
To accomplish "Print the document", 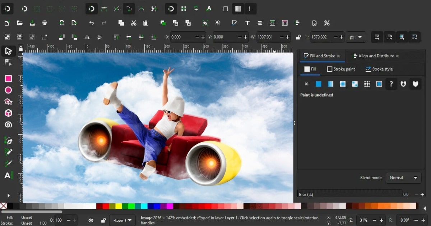I will coord(45,23).
